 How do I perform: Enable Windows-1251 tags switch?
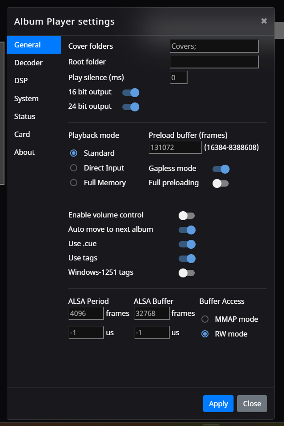tap(187, 273)
